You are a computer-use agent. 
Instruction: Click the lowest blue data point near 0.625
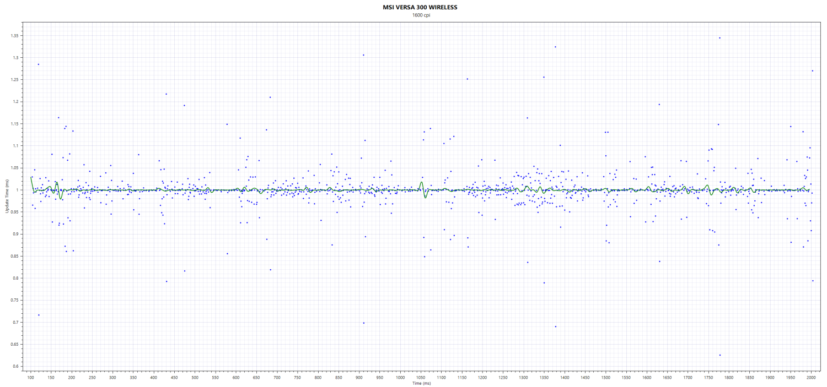[x=720, y=355]
